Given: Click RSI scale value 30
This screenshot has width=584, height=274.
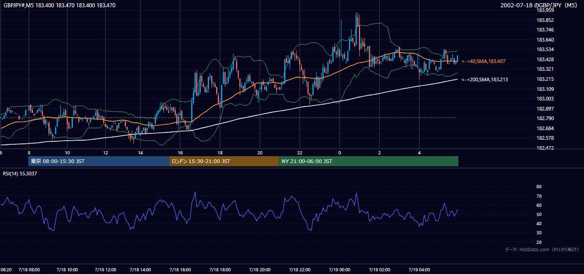Looking at the screenshot, I should 539,233.
